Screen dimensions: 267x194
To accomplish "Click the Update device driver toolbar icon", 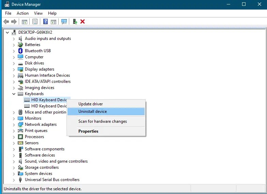I will point(75,21).
